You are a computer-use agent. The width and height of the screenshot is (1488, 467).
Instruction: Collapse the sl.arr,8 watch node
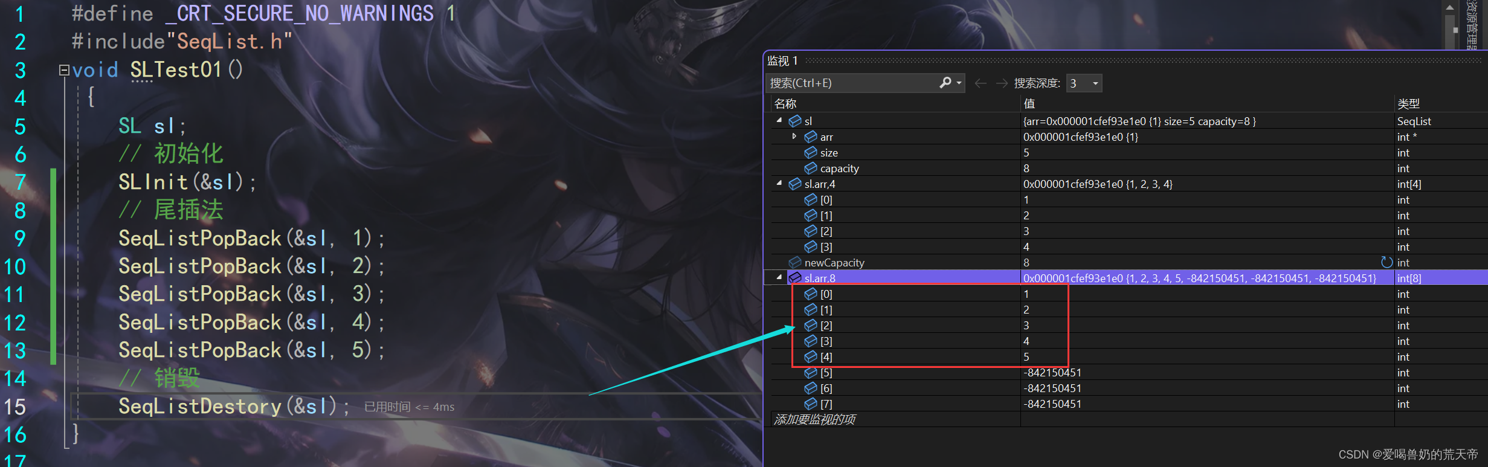pos(779,278)
